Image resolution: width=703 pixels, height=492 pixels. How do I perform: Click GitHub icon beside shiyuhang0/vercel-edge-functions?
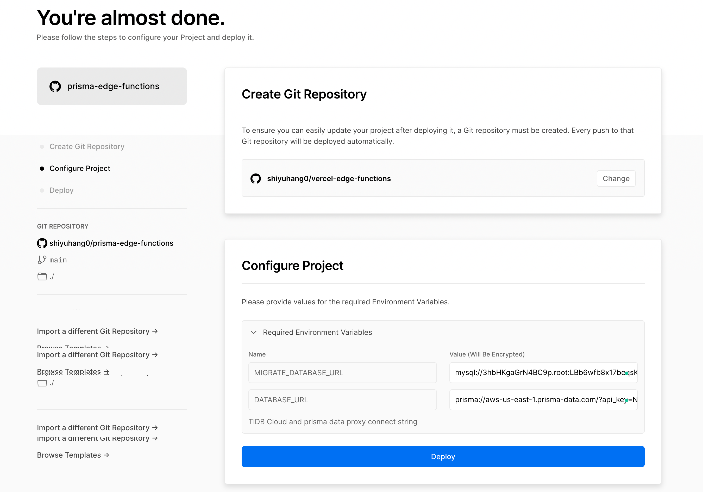[x=255, y=179]
